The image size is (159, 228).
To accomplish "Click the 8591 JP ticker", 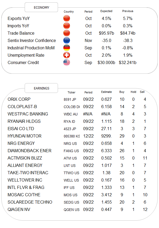I will pos(70,99).
